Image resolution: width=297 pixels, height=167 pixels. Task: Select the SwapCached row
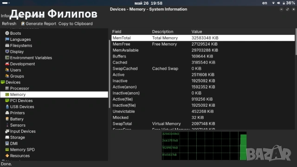click(203, 69)
